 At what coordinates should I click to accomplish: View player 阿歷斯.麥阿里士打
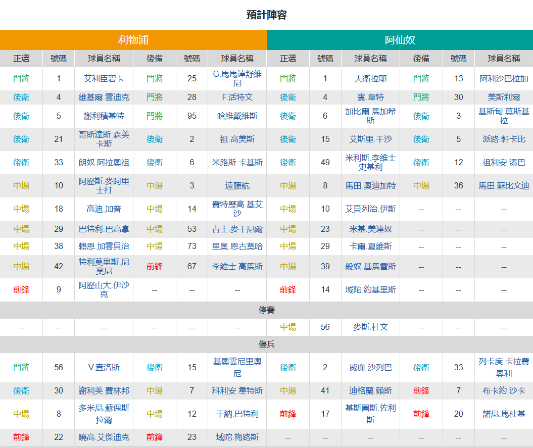click(x=104, y=185)
